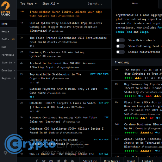Open the Show All filter dropdown

[x=51, y=4]
